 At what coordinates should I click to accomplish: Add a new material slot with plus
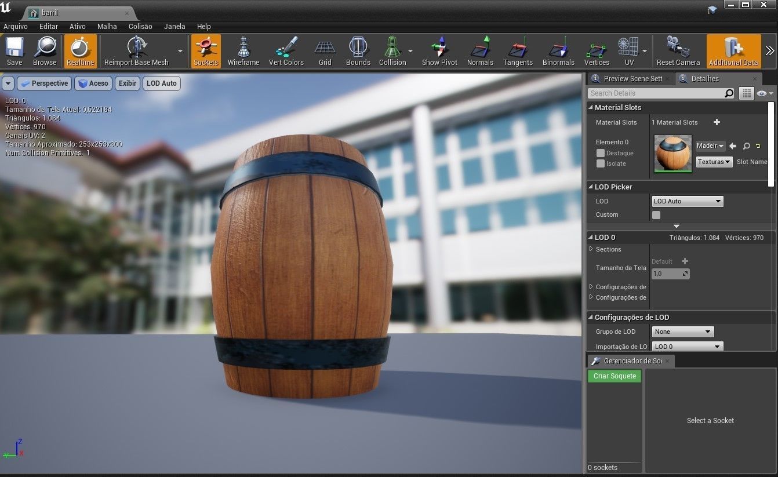click(717, 122)
